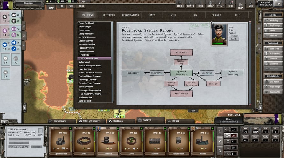Switch to the HIS tab
Viewport: 284px width, 158px height.
point(61,6)
